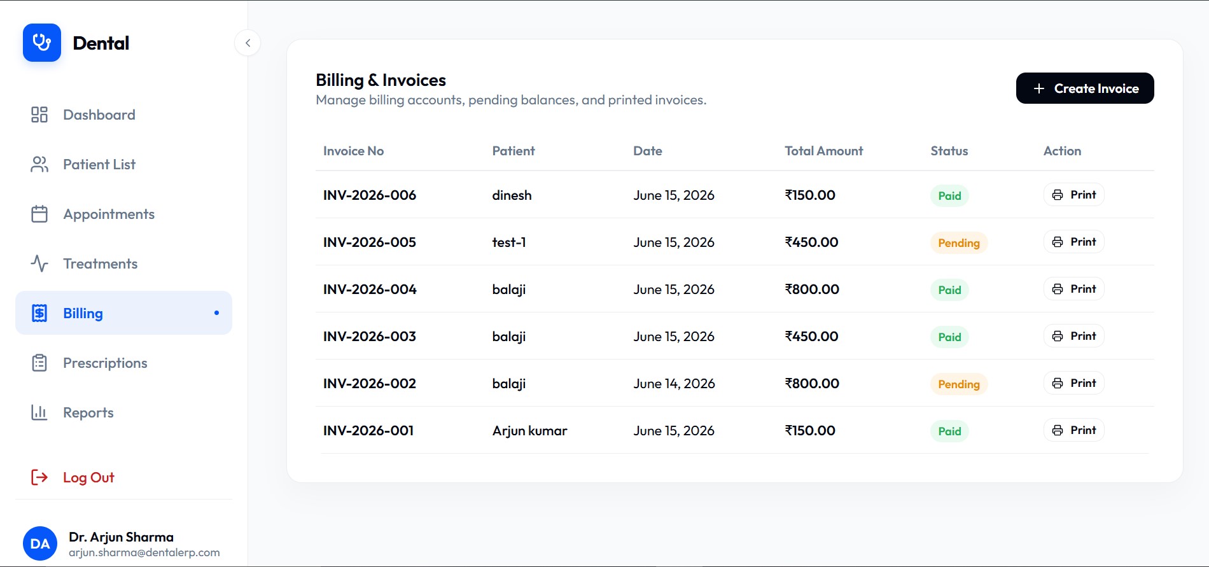Click the Log Out arrow icon
The image size is (1209, 567).
coord(39,477)
